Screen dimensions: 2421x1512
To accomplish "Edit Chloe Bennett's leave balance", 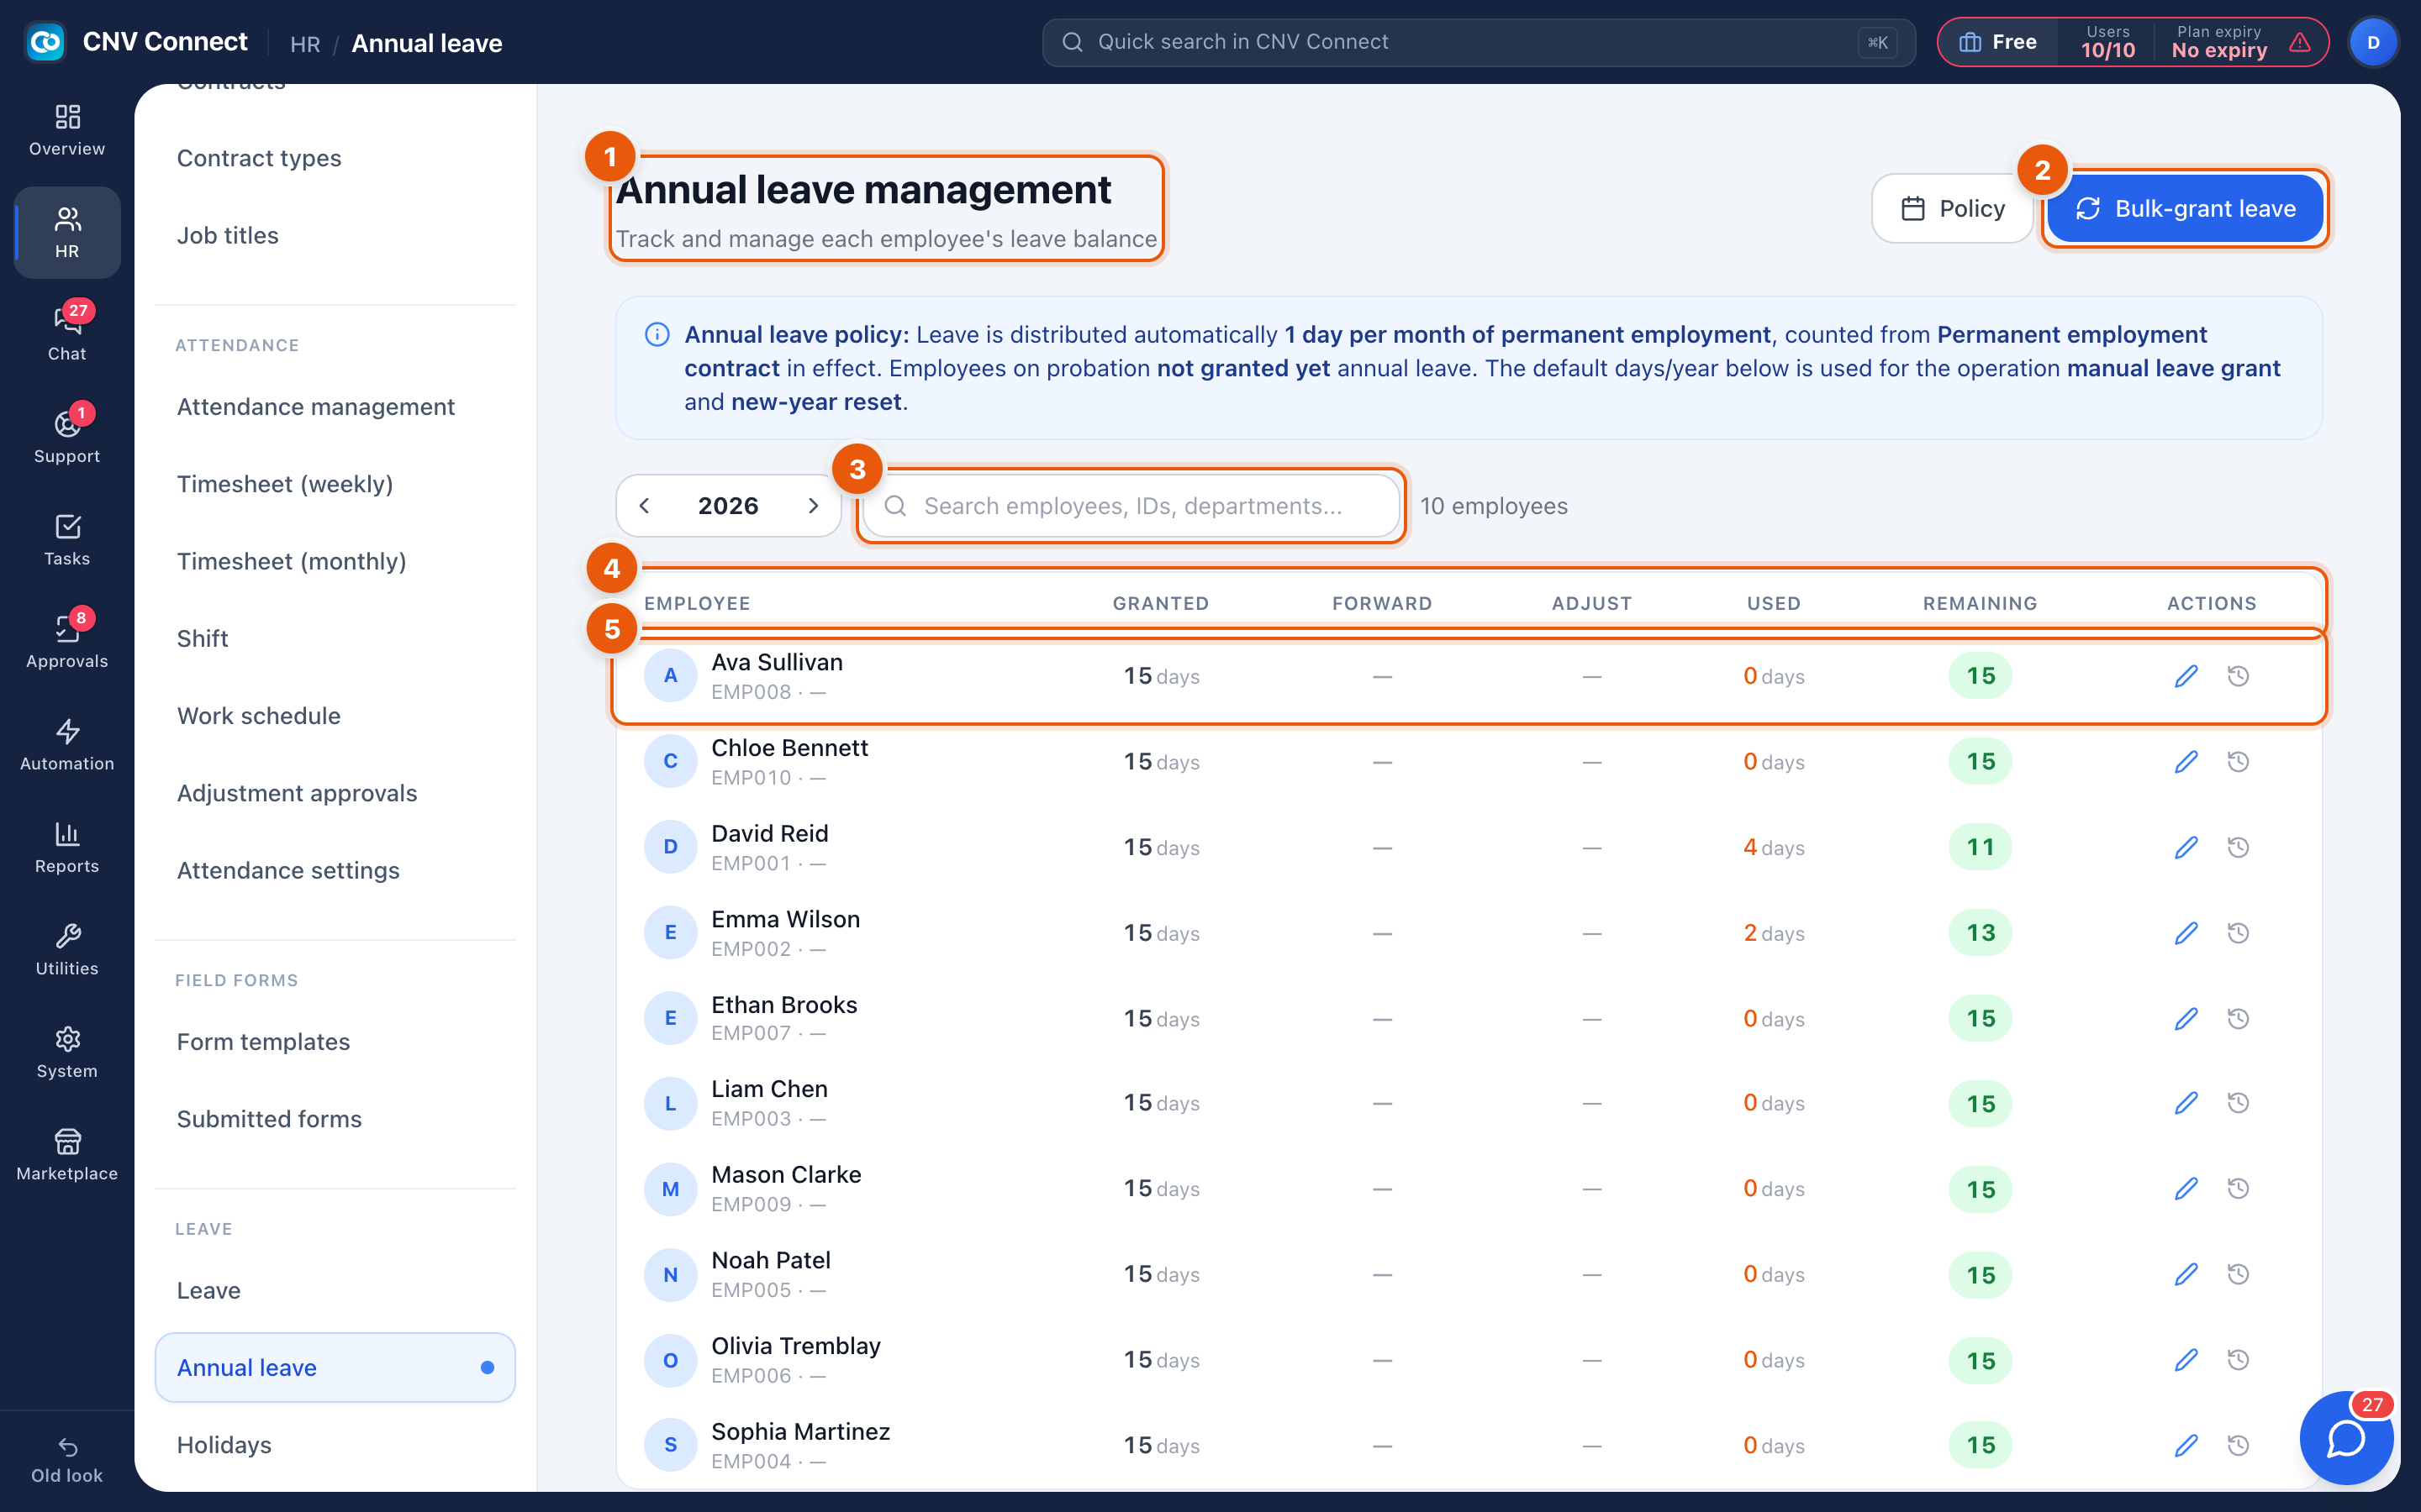I will click(2186, 762).
